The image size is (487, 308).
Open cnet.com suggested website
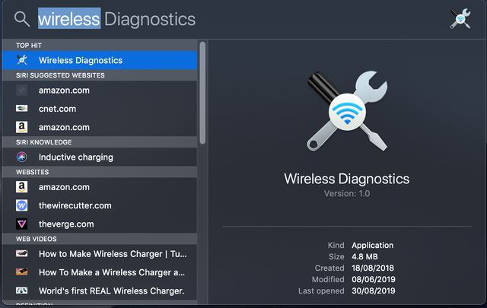point(100,109)
